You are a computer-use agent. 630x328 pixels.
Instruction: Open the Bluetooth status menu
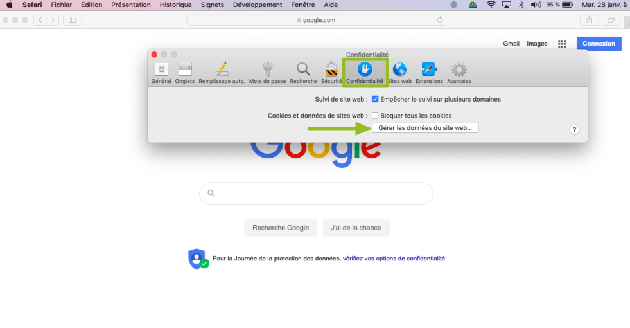[521, 5]
